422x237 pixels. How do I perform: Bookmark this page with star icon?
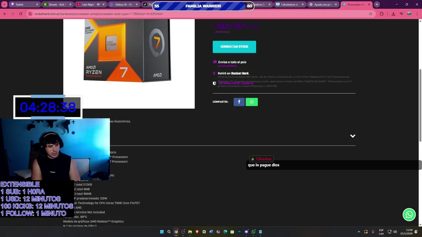pyautogui.click(x=371, y=14)
